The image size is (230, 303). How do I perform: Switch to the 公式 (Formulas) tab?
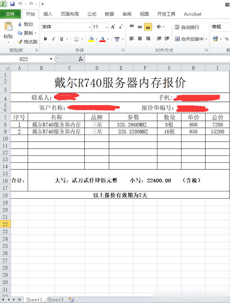(x=92, y=14)
